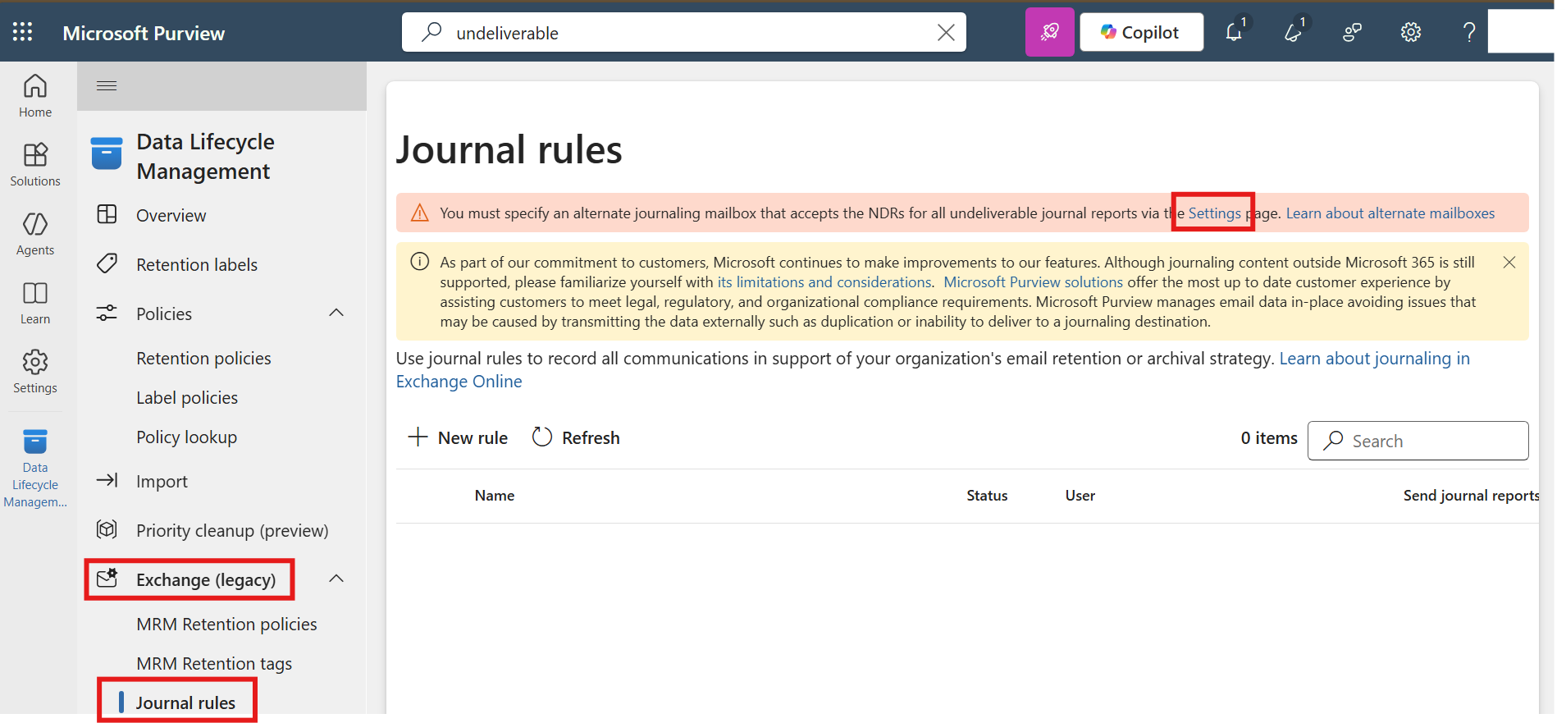The height and width of the screenshot is (723, 1566).
Task: Click Send journal reports column header
Action: pos(1471,496)
